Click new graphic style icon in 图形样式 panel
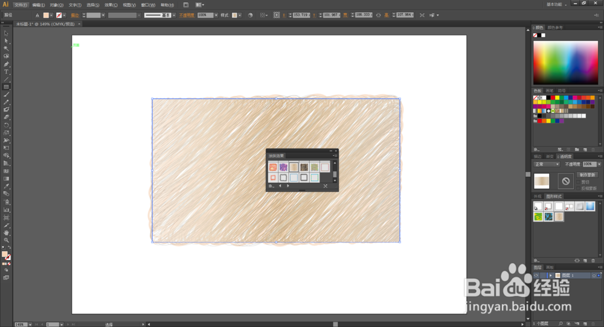Image resolution: width=604 pixels, height=327 pixels. coord(585,261)
